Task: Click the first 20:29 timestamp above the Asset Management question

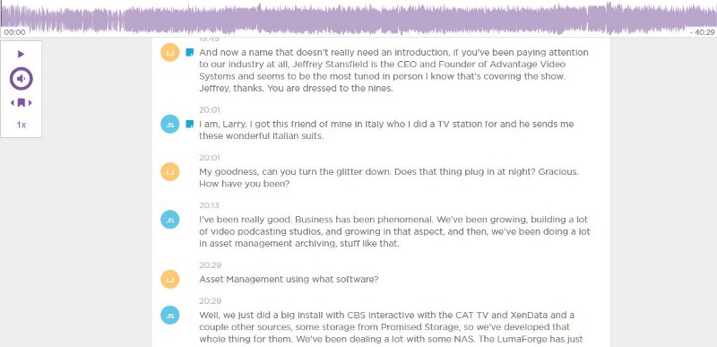Action: pos(210,265)
